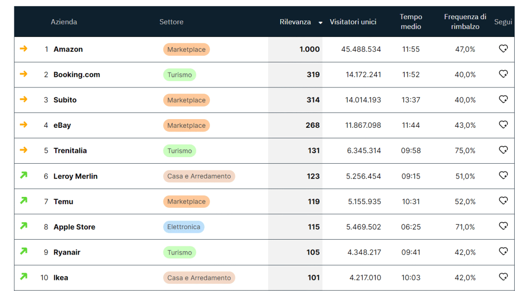
Task: Select the blue Elettronica sector tag
Action: pos(184,227)
